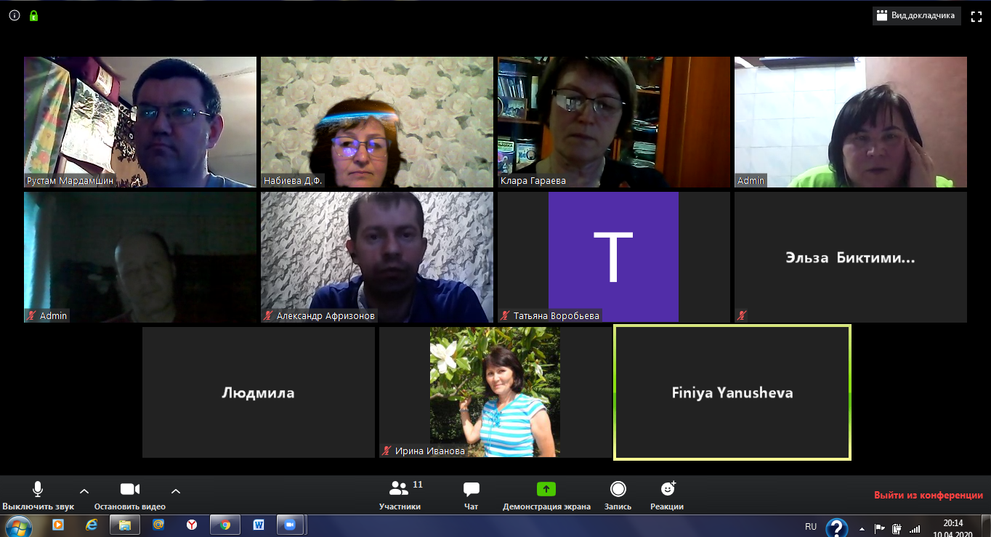Enter full screen mode
The image size is (991, 537).
[x=976, y=15]
